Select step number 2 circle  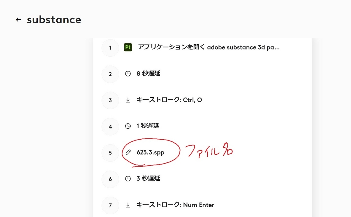click(110, 74)
